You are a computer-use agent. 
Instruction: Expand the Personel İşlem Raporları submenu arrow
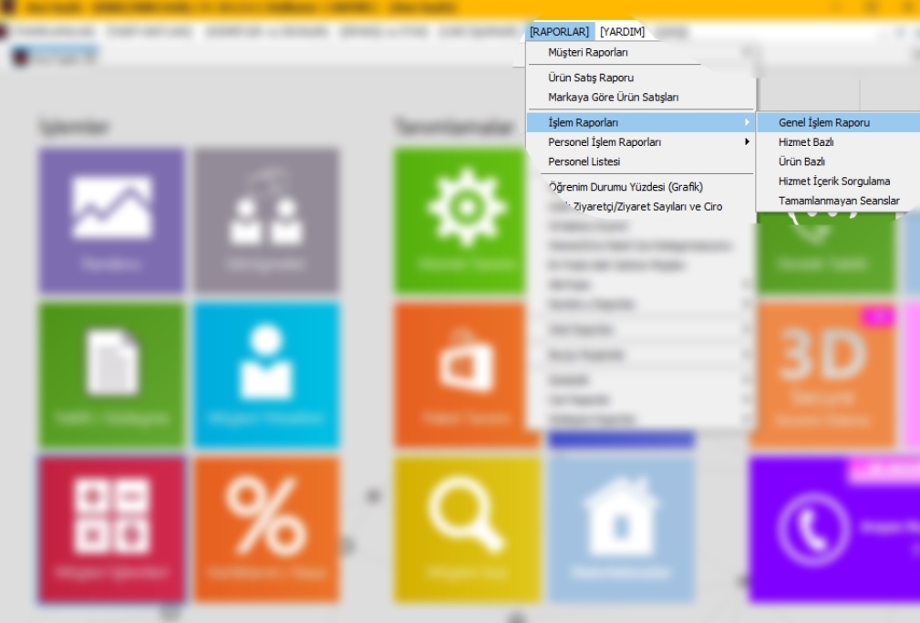(x=747, y=142)
